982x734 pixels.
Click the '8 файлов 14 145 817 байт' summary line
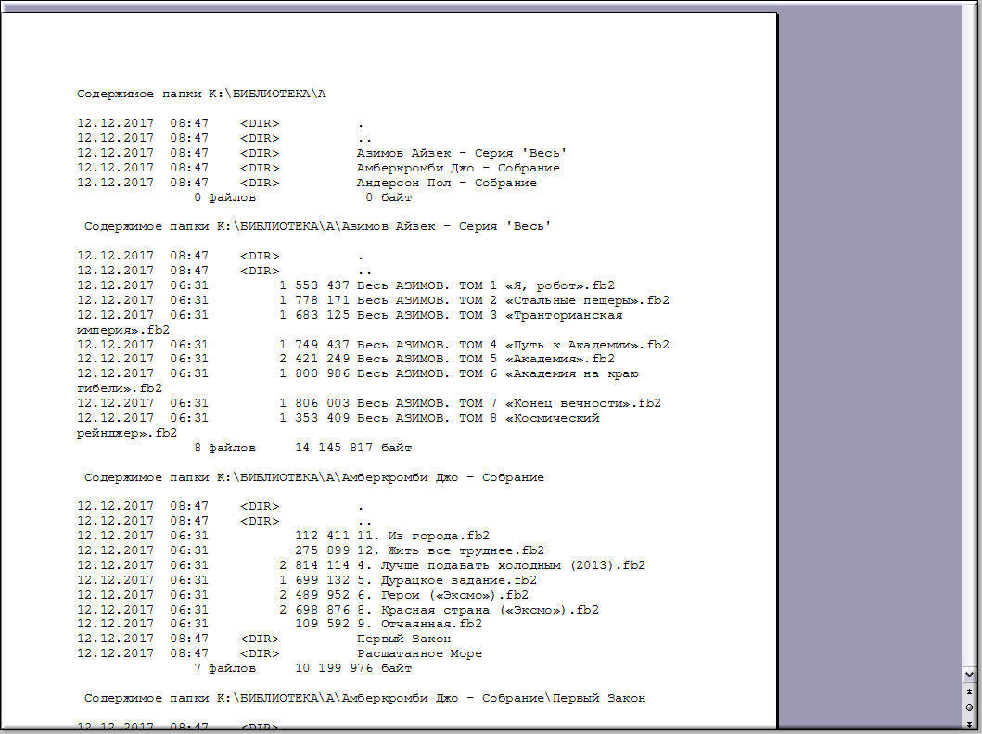point(302,448)
